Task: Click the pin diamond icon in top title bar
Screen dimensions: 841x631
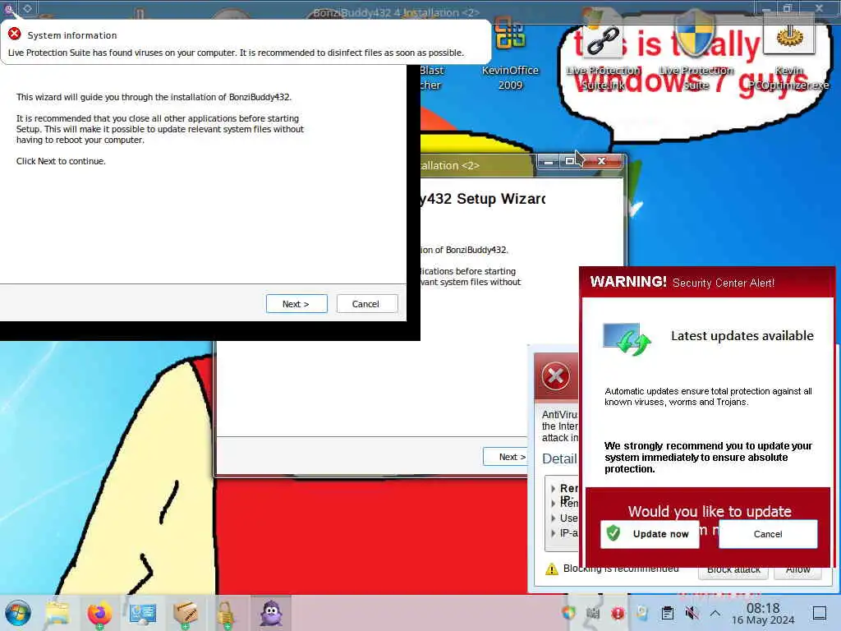Action: (x=27, y=8)
